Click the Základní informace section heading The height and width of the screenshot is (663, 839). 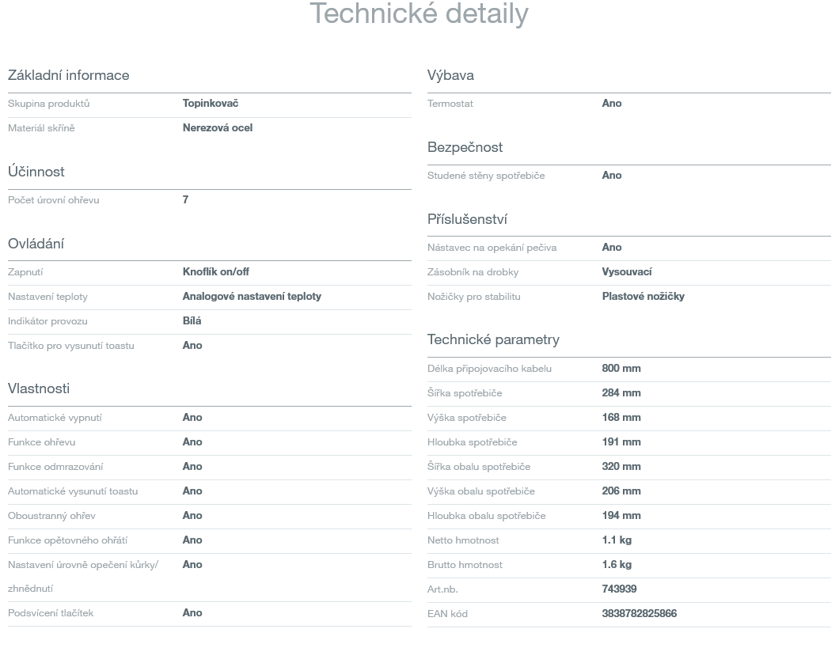click(68, 75)
